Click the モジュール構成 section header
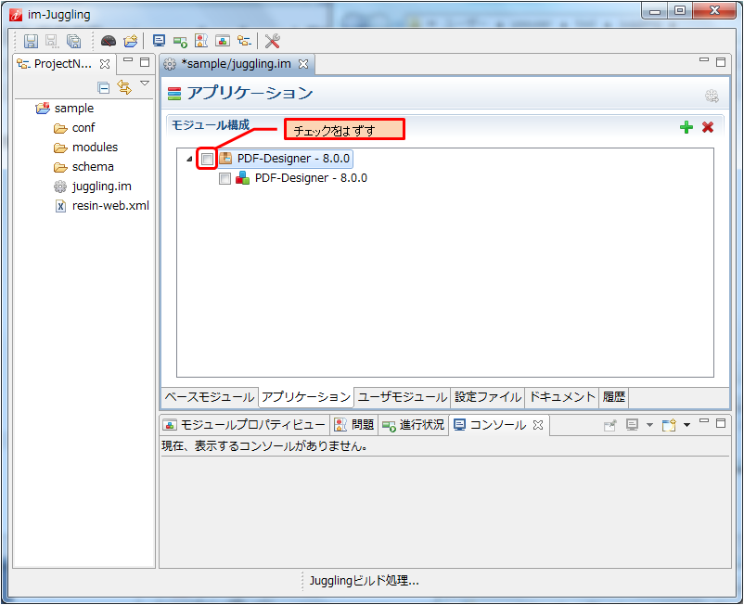744x605 pixels. tap(211, 124)
